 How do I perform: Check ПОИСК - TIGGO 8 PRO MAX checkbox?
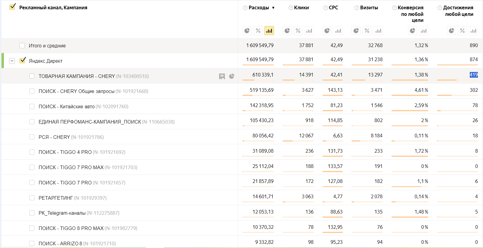32,228
